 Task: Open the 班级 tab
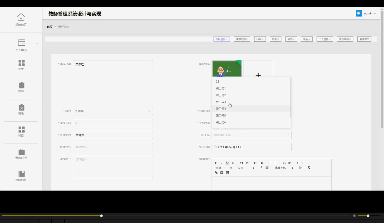274,39
